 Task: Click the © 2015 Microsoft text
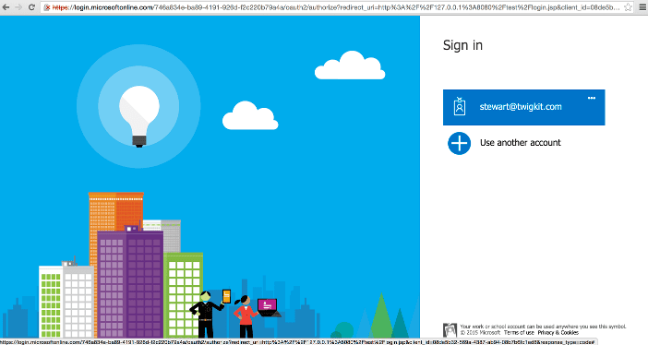click(x=480, y=333)
